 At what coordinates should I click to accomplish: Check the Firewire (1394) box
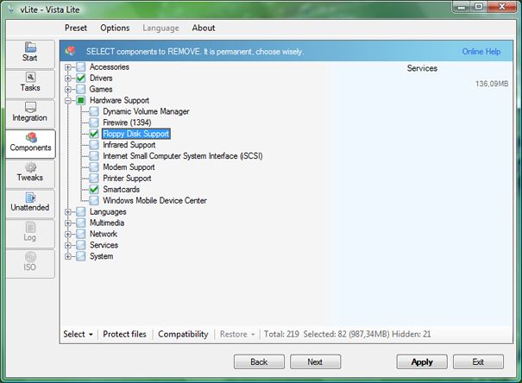(94, 122)
